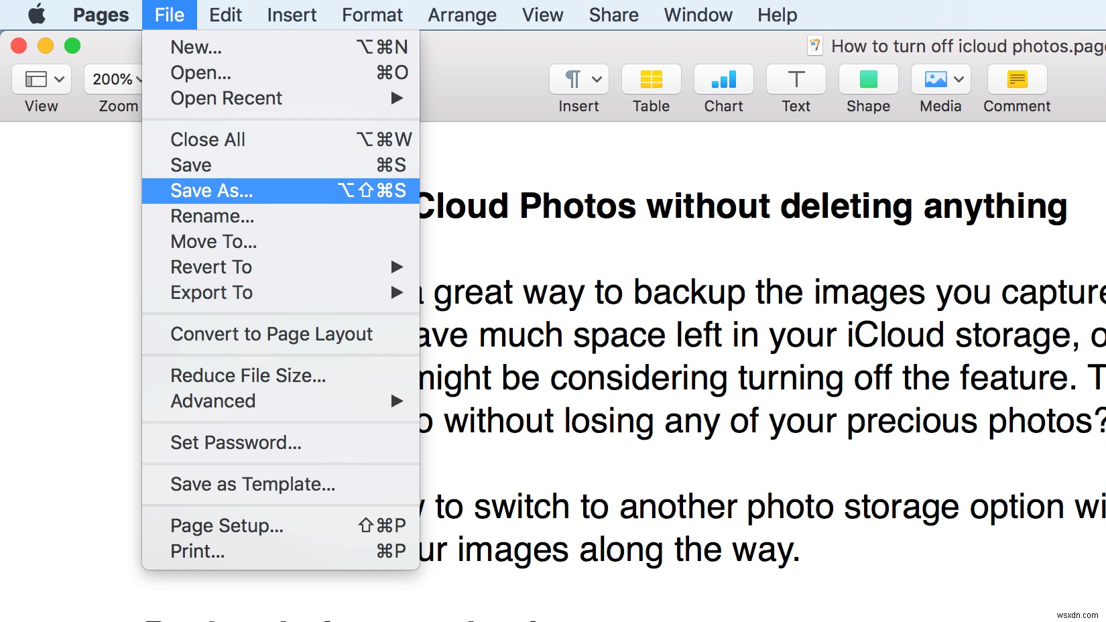Screen dimensions: 1106x622
Task: Open the Media dropdown chevron
Action: pos(959,78)
